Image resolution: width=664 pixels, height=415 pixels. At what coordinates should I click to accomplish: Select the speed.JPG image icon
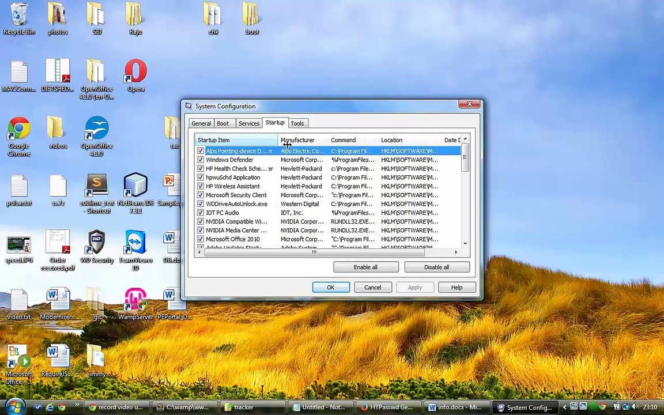[18, 250]
